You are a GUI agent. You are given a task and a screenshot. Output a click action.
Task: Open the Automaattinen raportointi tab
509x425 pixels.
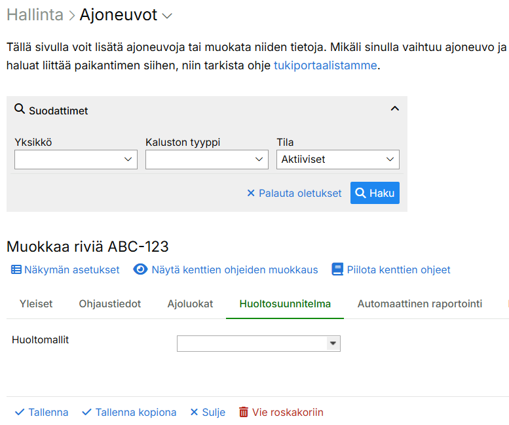point(419,304)
